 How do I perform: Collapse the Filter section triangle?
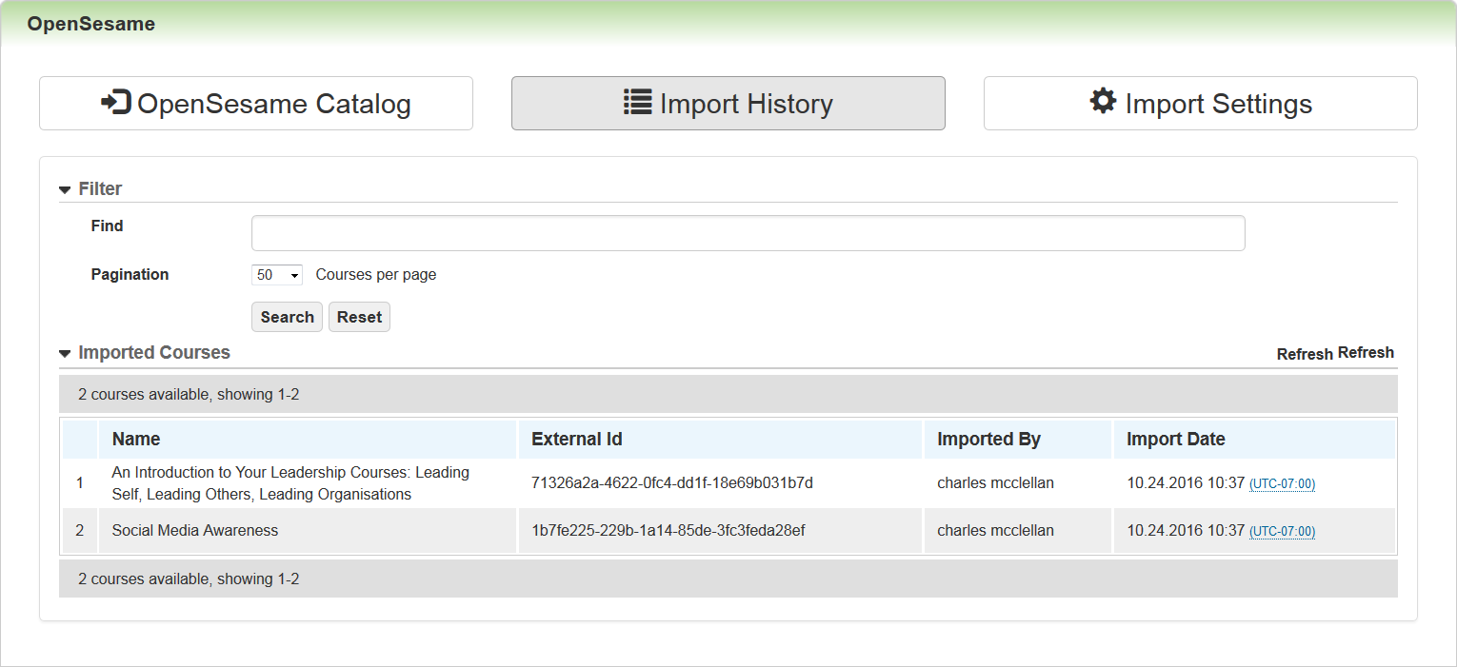click(65, 190)
